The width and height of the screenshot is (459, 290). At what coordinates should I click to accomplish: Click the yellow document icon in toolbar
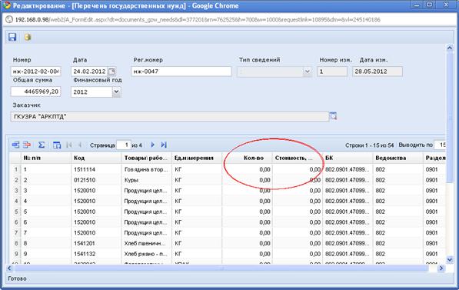[28, 37]
